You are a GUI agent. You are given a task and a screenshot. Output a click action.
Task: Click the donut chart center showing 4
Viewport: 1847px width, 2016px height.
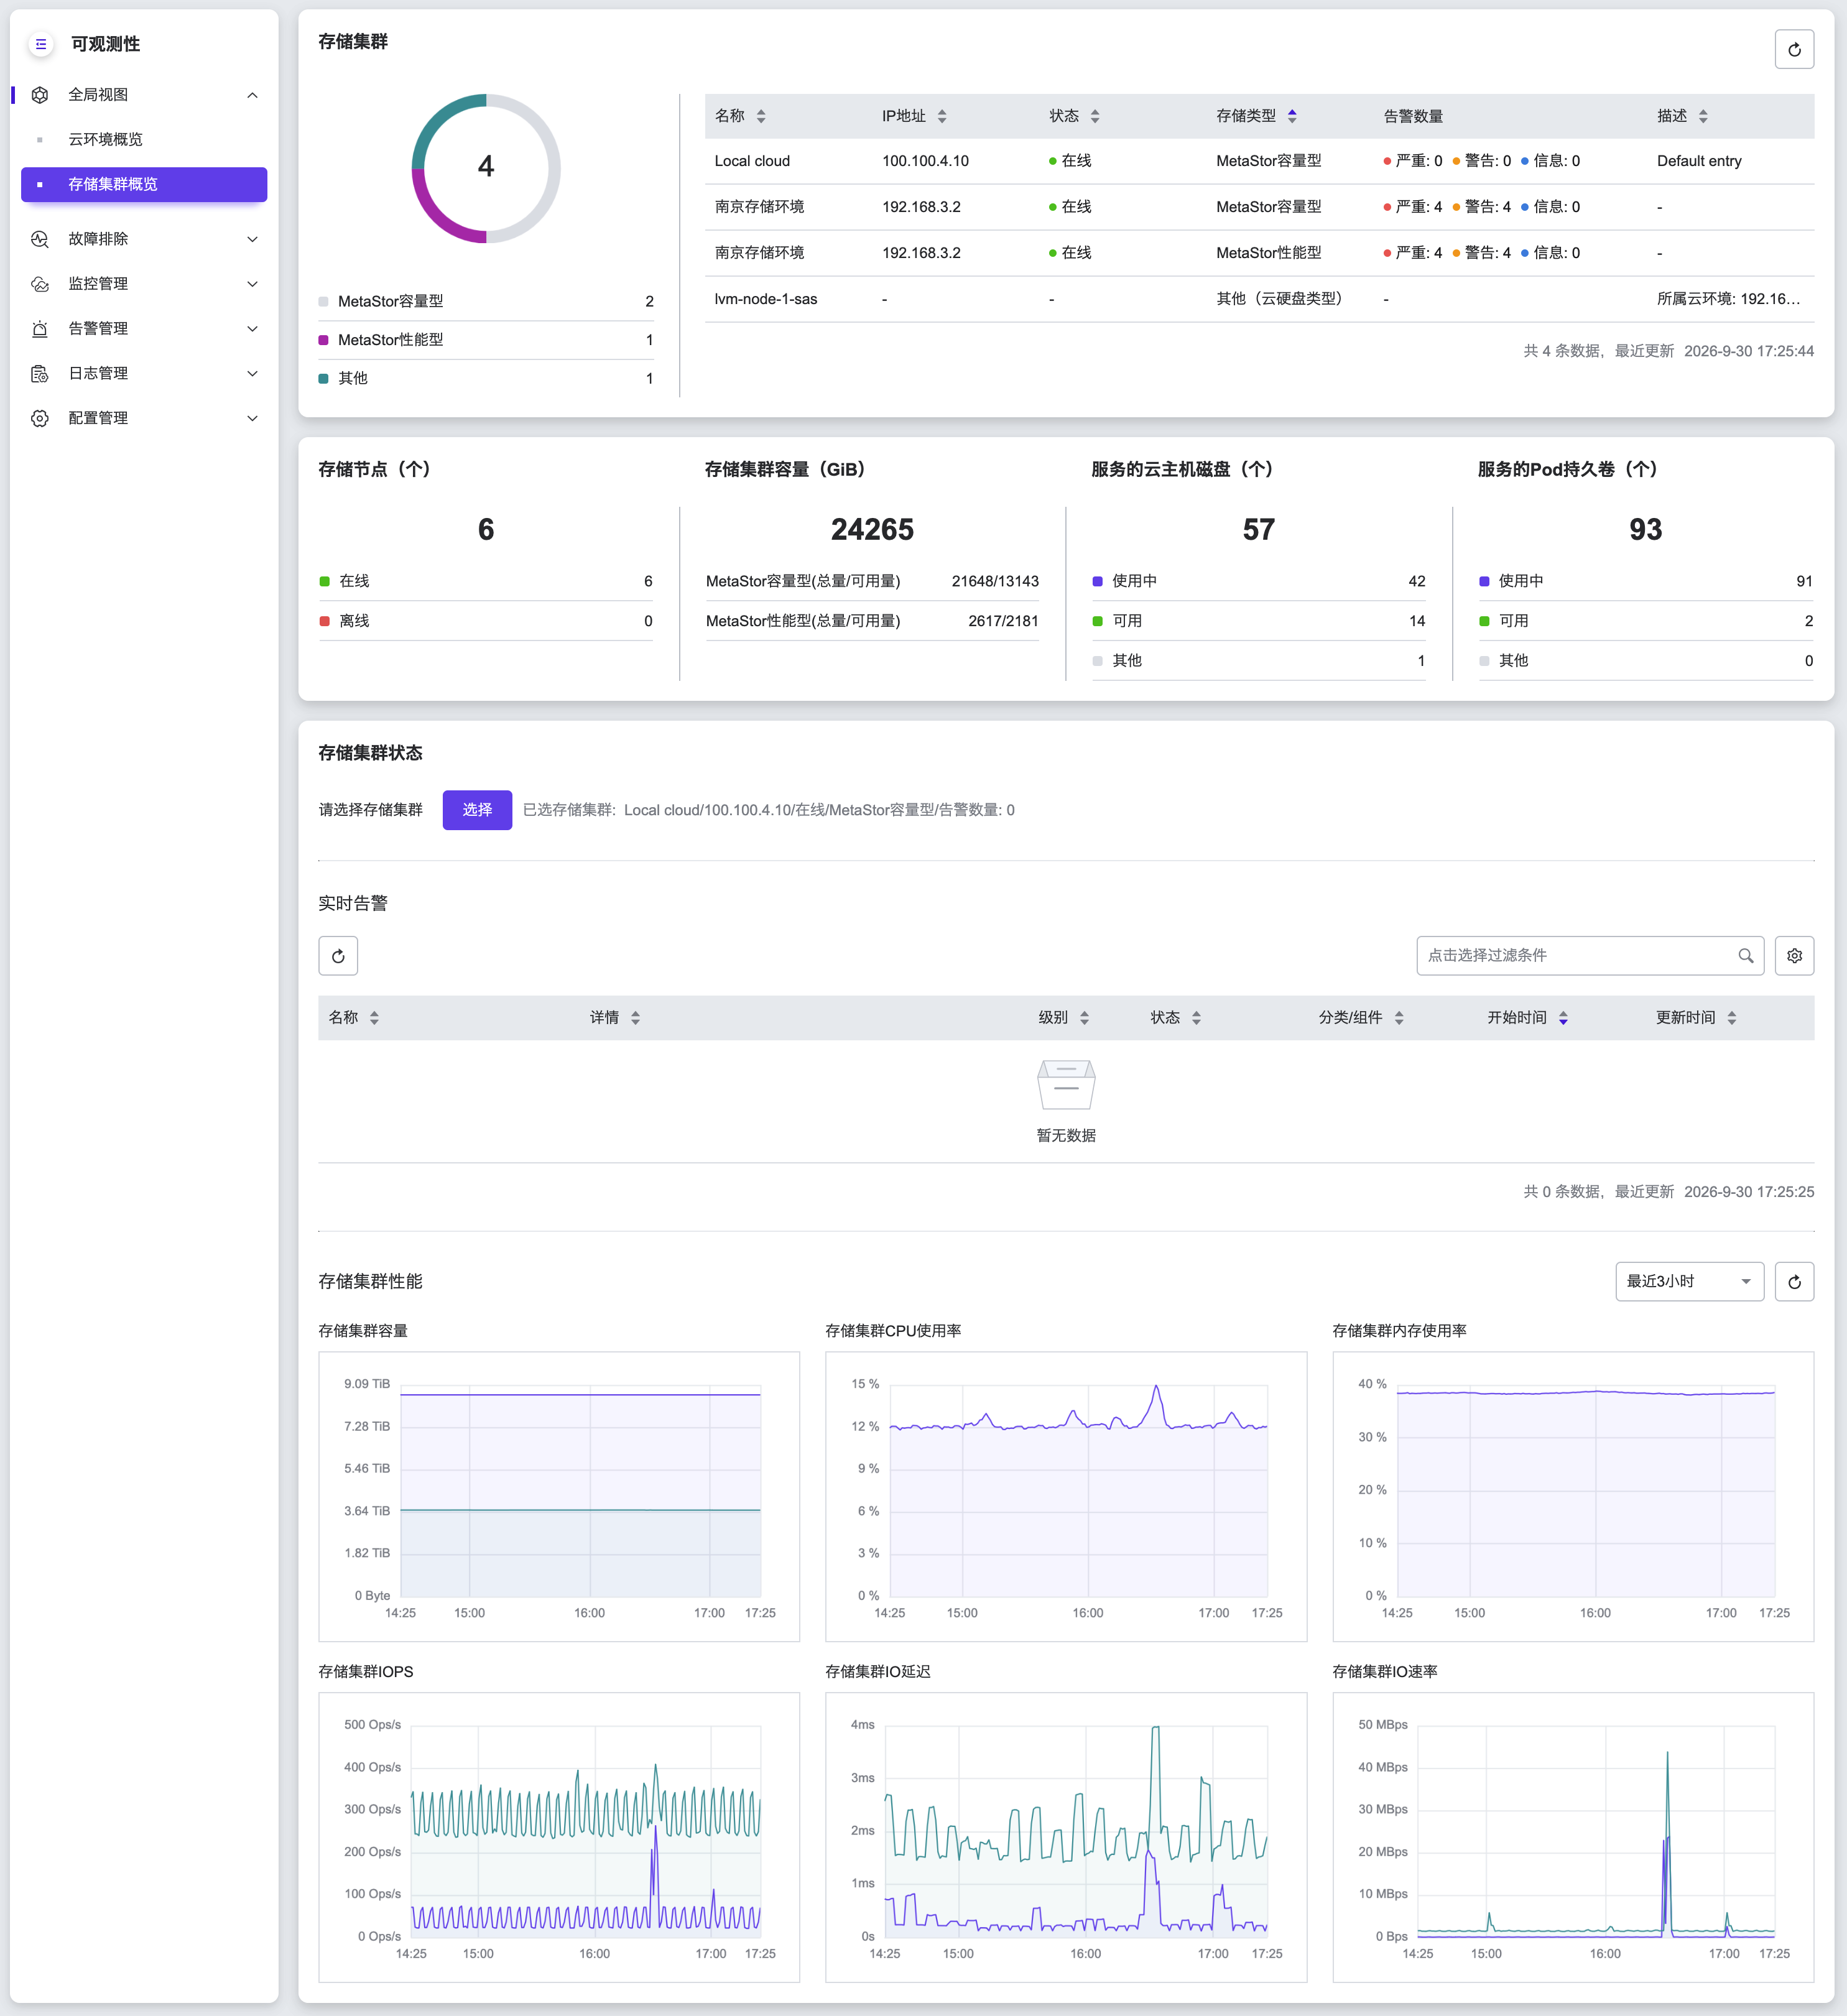pyautogui.click(x=486, y=167)
